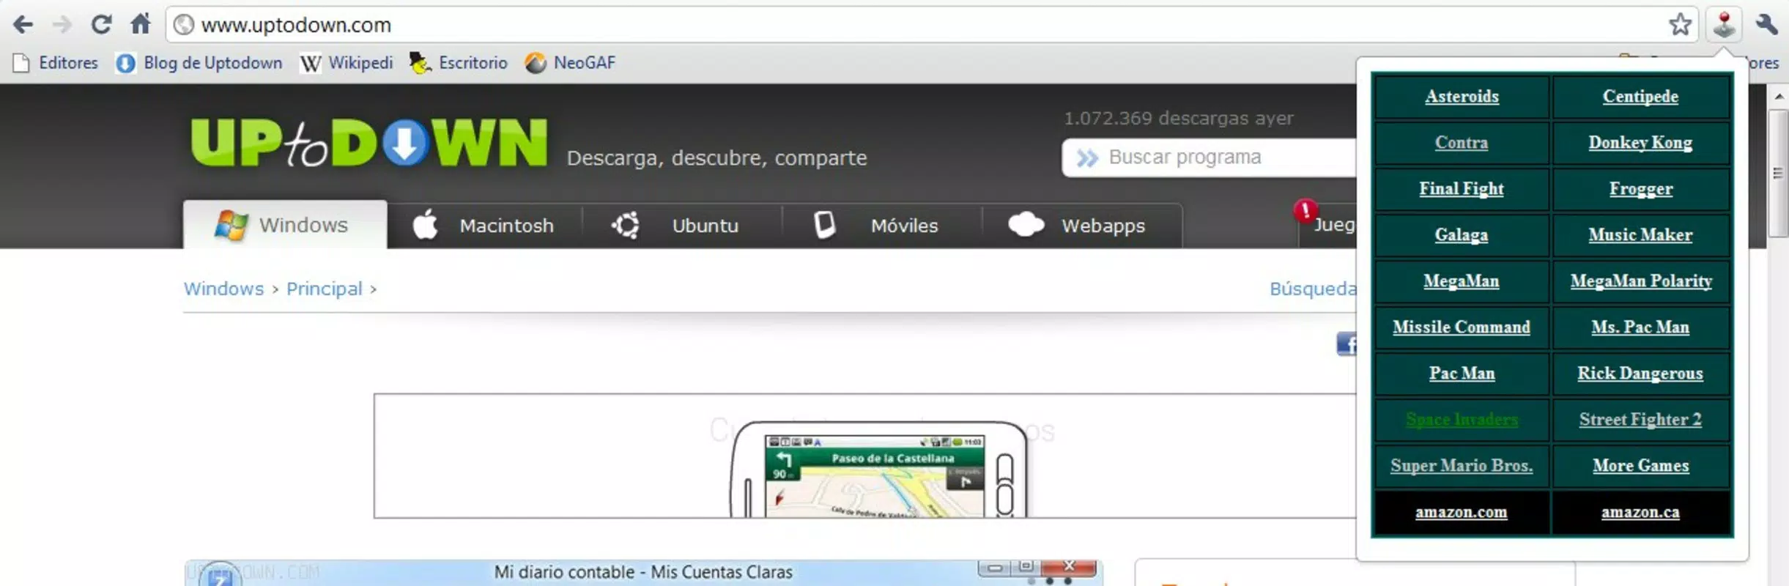
Task: Open Street Fighter 2 game link
Action: click(x=1640, y=420)
